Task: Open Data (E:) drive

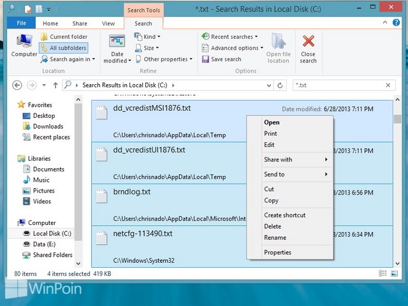Action: [x=40, y=244]
